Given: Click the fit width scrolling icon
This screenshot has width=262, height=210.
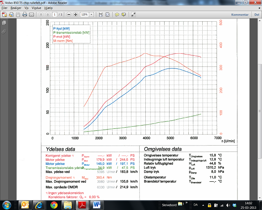Looking at the screenshot, I should [x=101, y=15].
